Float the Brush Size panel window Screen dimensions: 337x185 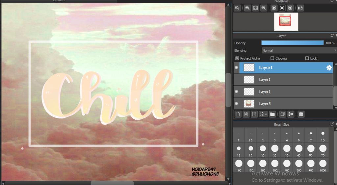click(332, 124)
